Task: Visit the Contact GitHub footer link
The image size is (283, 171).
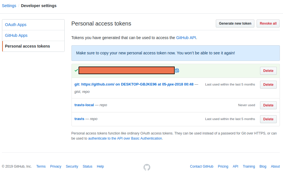Action: tap(202, 166)
